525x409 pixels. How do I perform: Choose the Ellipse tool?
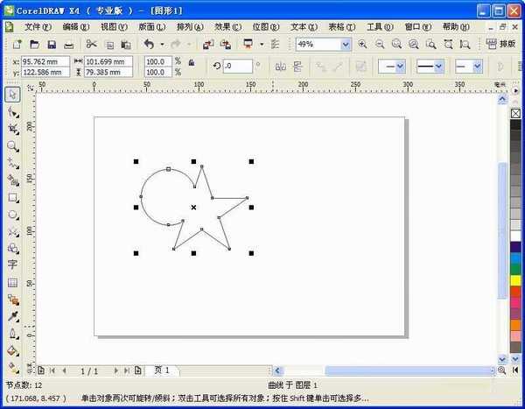(x=12, y=214)
